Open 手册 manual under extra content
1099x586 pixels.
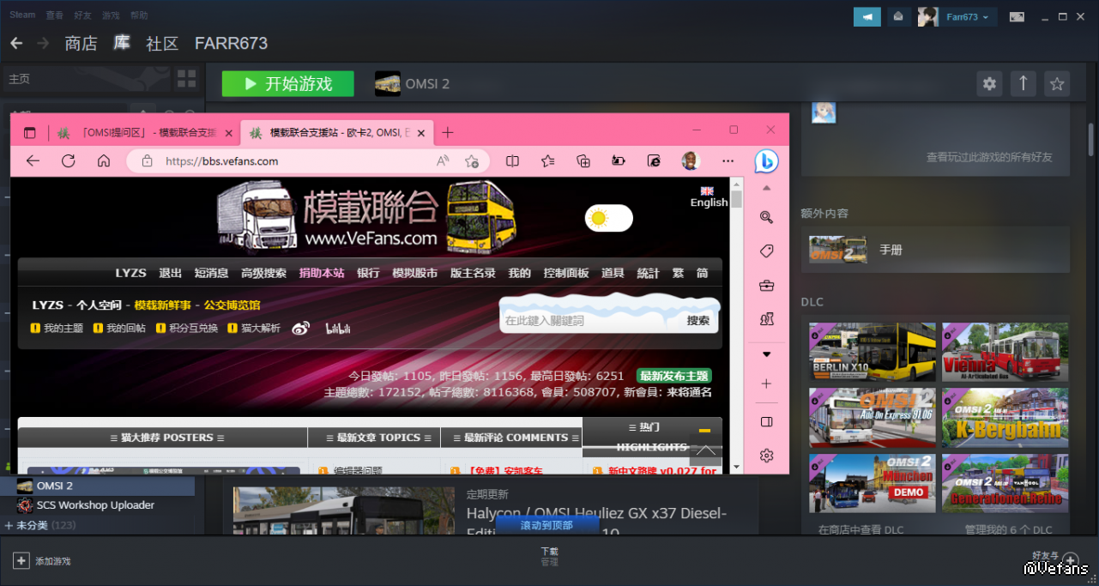tap(935, 250)
